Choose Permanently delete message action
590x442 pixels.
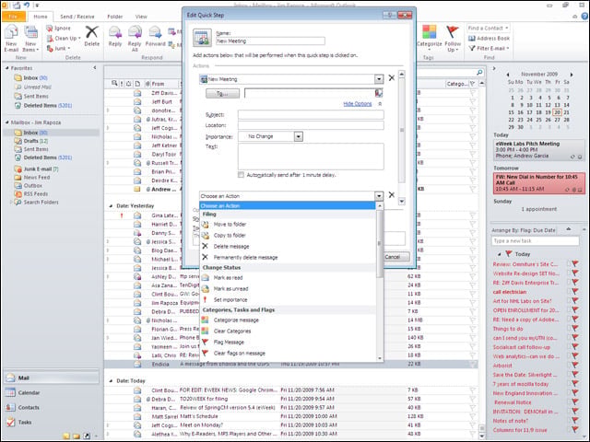tap(288, 258)
